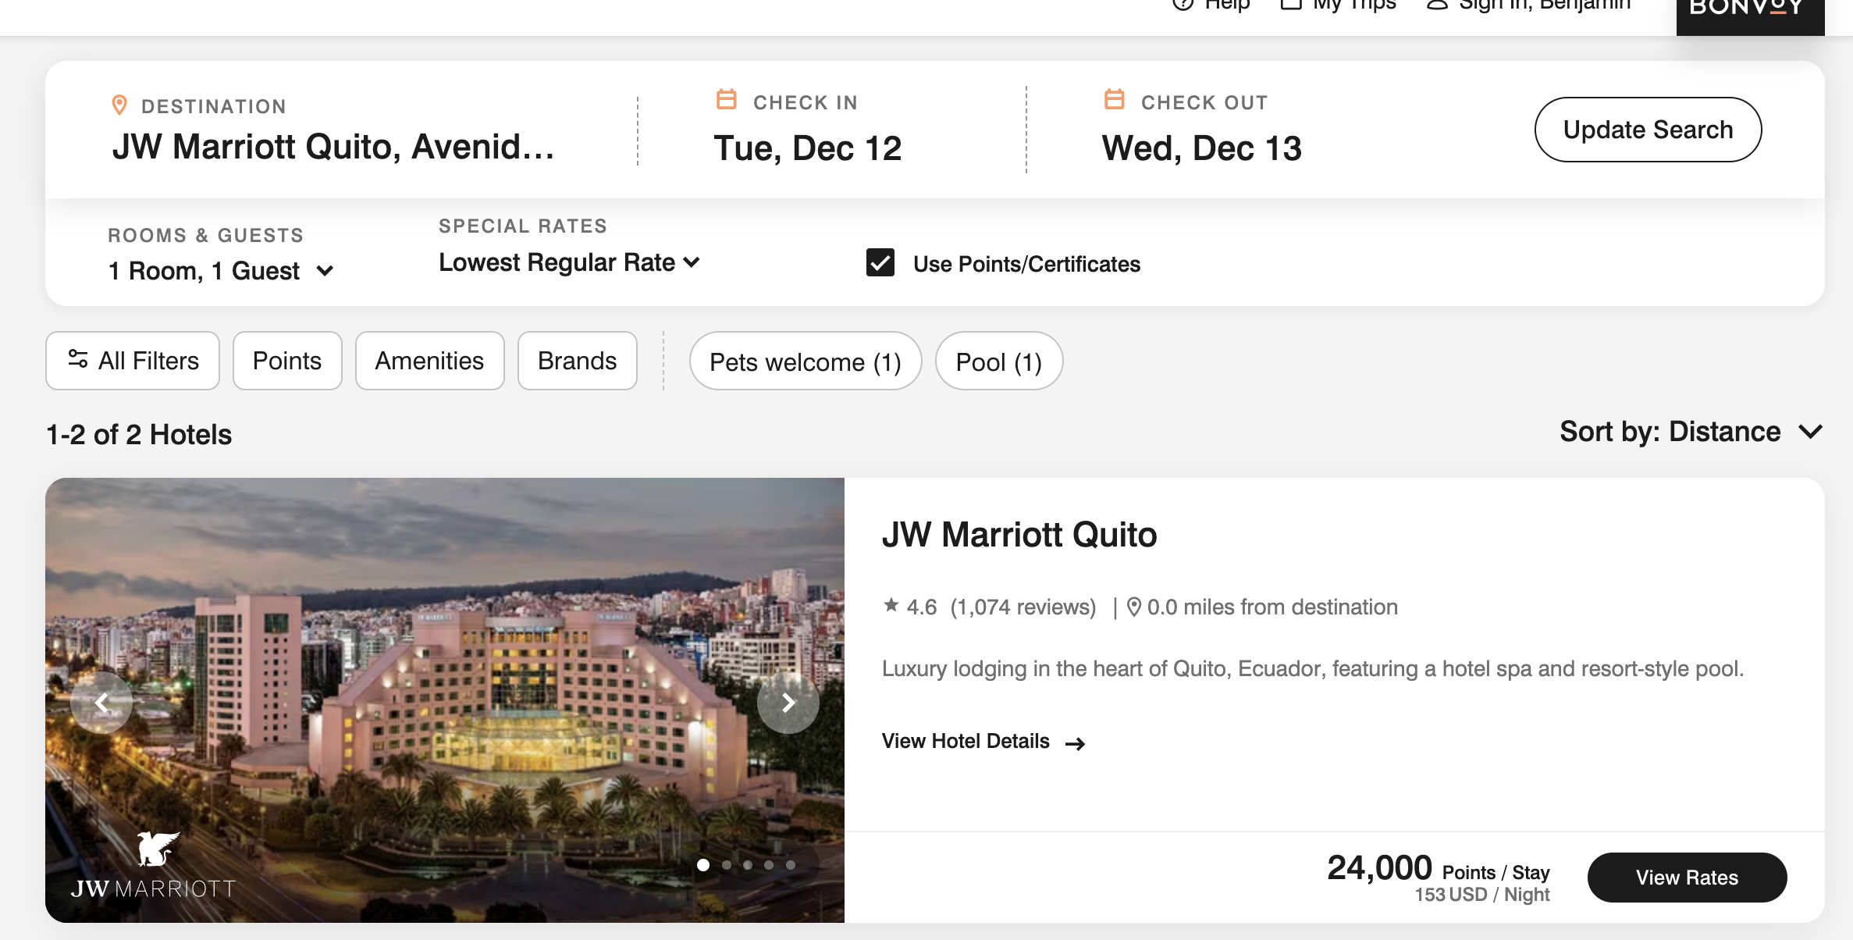The height and width of the screenshot is (940, 1853).
Task: Open the Amenities filter tab
Action: click(x=429, y=361)
